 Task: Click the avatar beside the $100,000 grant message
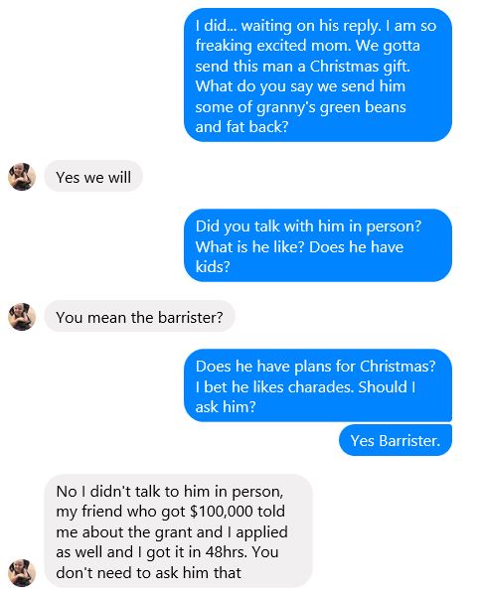click(22, 573)
